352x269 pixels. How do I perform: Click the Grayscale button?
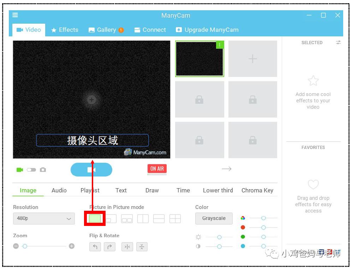tap(214, 219)
